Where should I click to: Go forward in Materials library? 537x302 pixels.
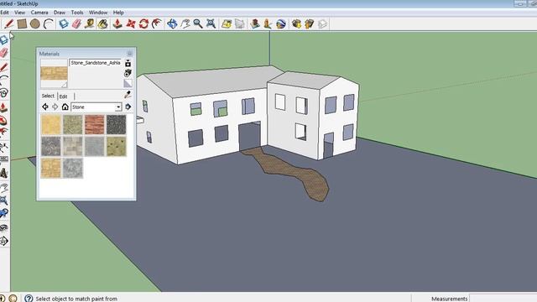pos(55,107)
